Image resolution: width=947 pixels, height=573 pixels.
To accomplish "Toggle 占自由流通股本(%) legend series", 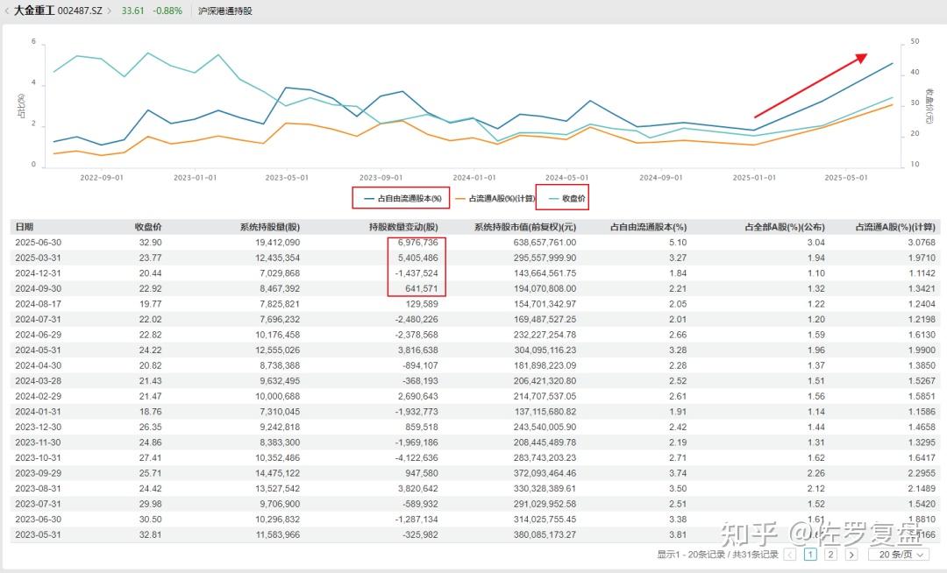I will coord(401,199).
